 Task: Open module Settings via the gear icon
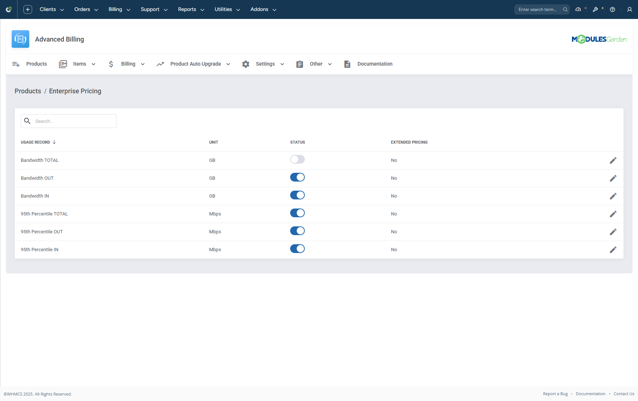point(246,64)
